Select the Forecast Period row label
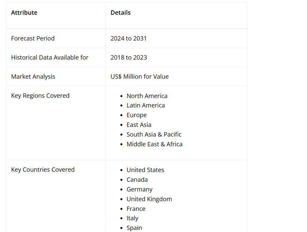Image resolution: width=307 pixels, height=232 pixels. (33, 38)
